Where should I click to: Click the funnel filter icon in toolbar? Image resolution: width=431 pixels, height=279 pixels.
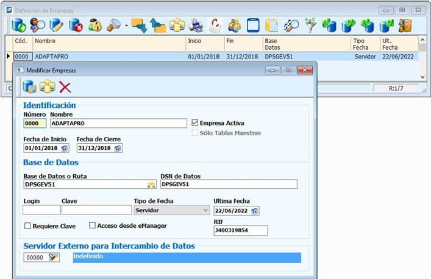coord(311,25)
